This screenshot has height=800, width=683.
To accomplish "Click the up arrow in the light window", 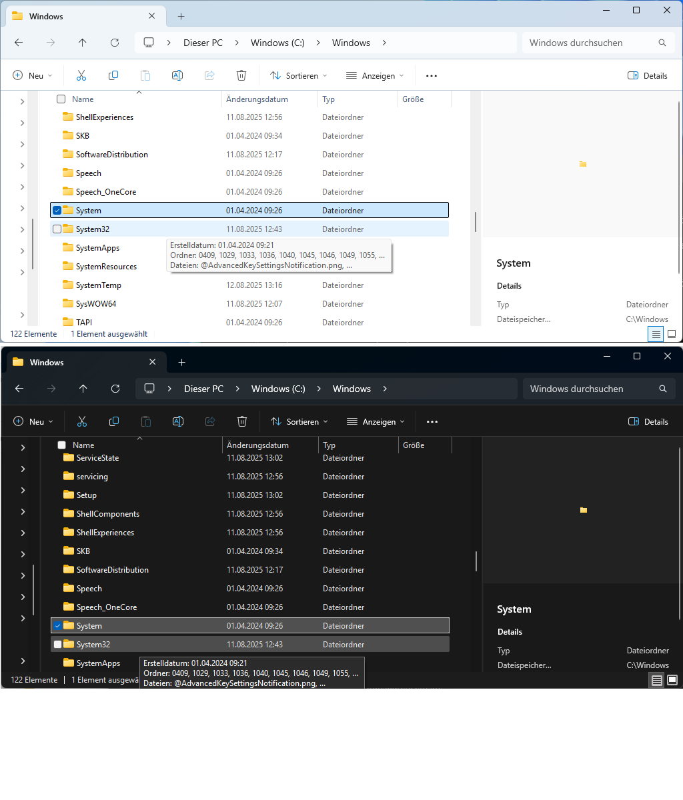I will 82,43.
